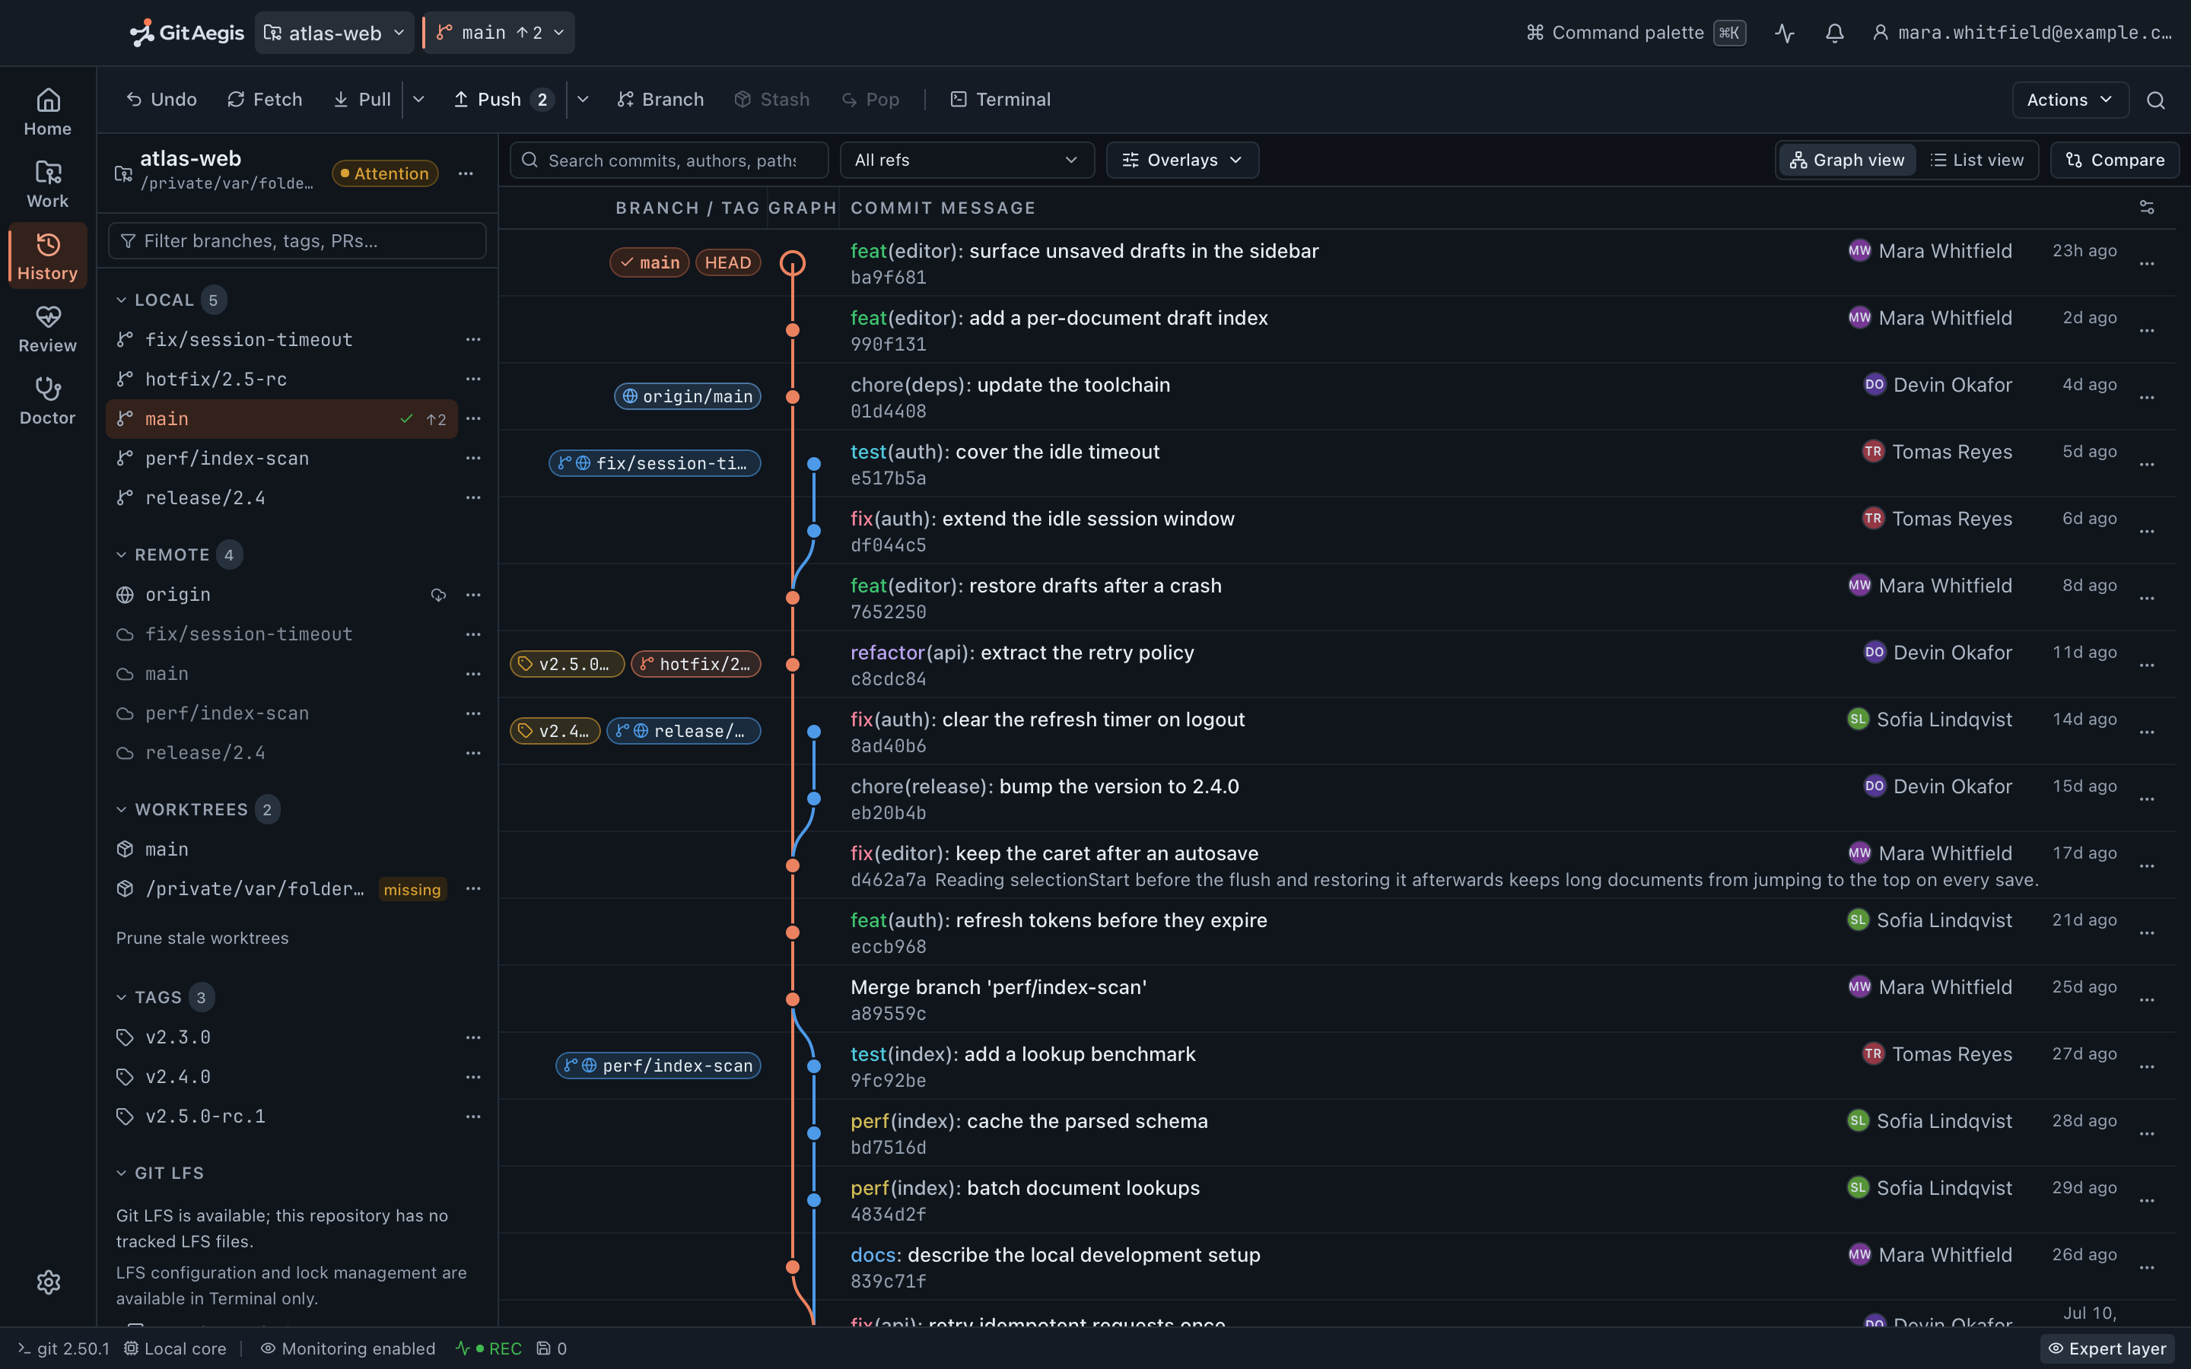This screenshot has width=2191, height=1369.
Task: Open the All refs dropdown
Action: click(x=967, y=160)
